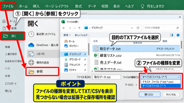Screen dimensions: 184x103
Task: Go back with the dialog's left arrow
Action: pyautogui.click(x=64, y=28)
